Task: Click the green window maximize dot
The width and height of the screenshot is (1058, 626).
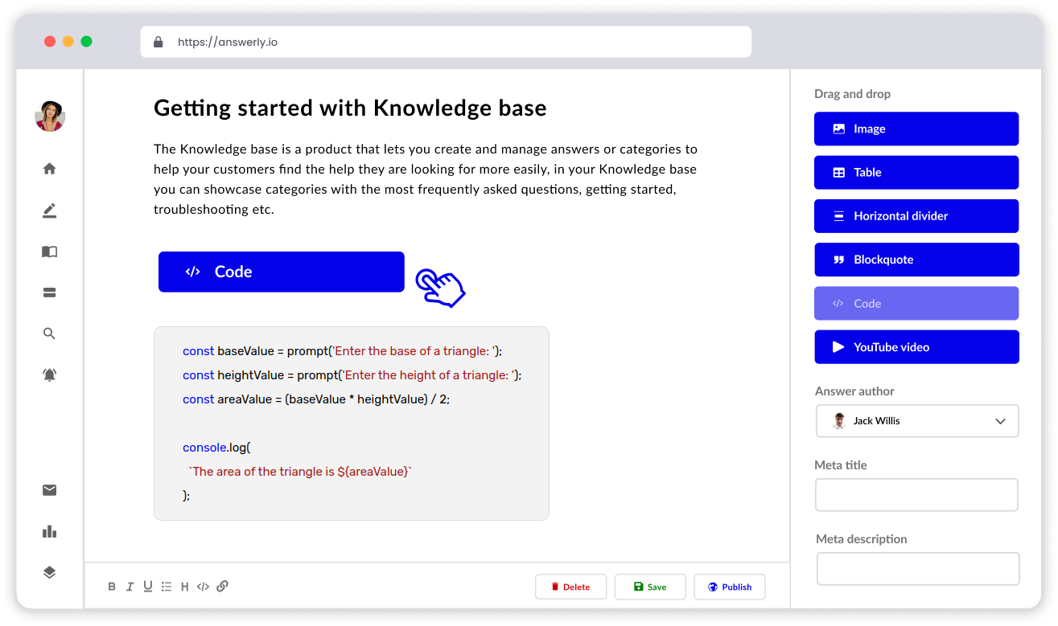Action: point(87,41)
